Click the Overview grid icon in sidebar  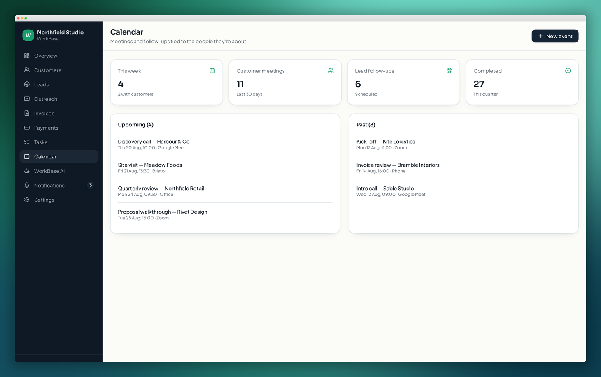click(27, 56)
